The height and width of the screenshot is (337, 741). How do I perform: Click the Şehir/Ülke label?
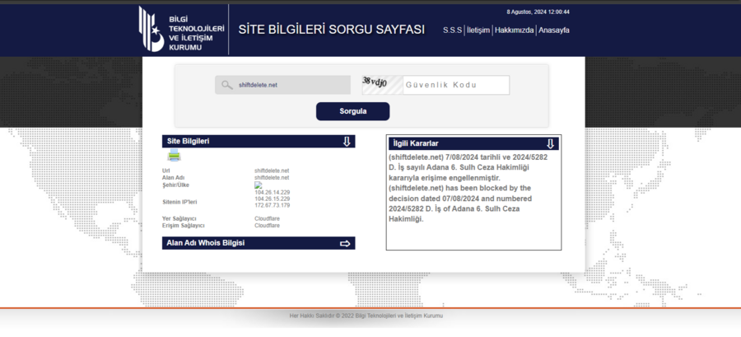175,185
